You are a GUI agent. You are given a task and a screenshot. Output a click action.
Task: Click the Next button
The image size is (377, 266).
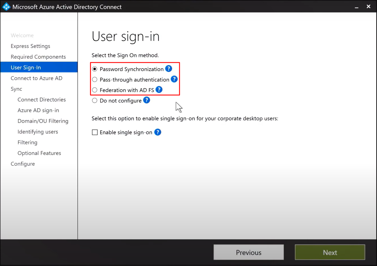tap(330, 252)
